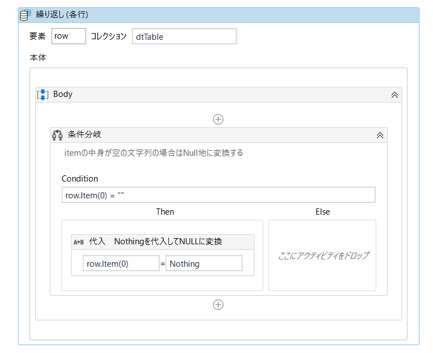Collapse the 条件分岐 activity
Image resolution: width=433 pixels, height=353 pixels.
coord(380,135)
